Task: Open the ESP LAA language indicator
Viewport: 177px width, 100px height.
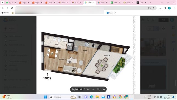Action: point(150,97)
